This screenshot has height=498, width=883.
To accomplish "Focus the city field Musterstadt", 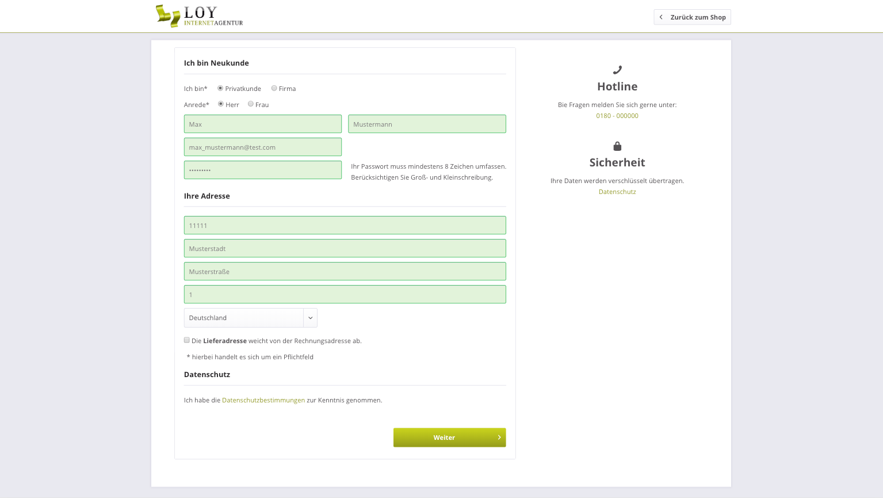I will click(345, 248).
